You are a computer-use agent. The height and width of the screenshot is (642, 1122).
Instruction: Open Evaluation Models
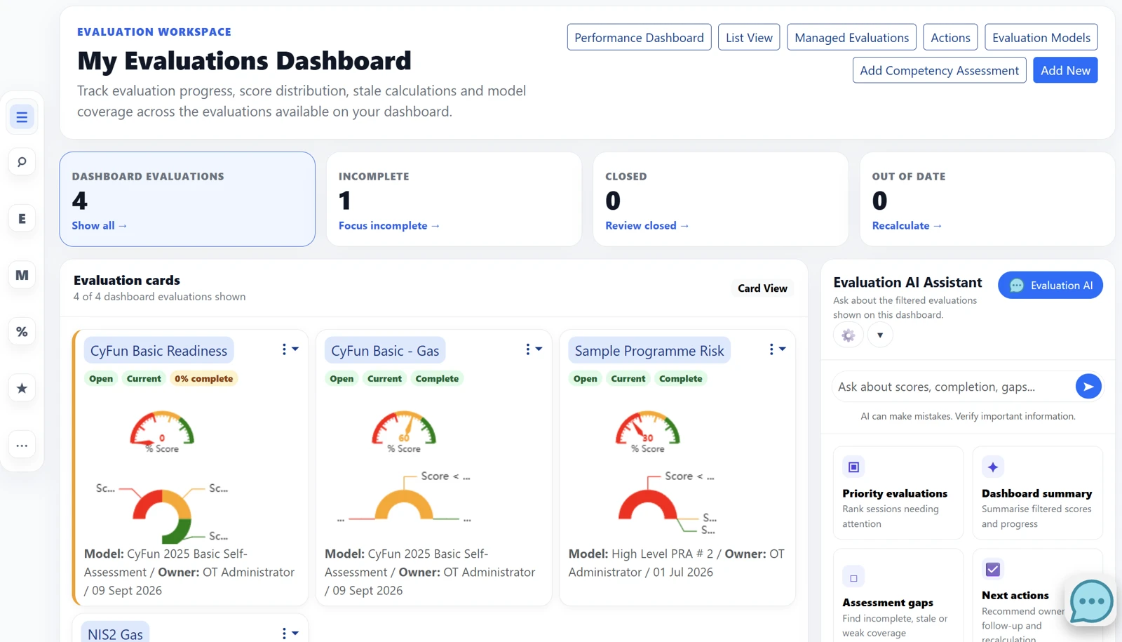(1041, 37)
